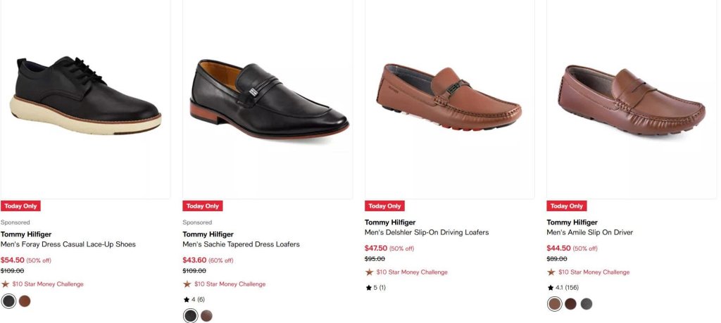Choose brown swatch for Sachie Dress Loafers
721x323 pixels.
tap(207, 316)
